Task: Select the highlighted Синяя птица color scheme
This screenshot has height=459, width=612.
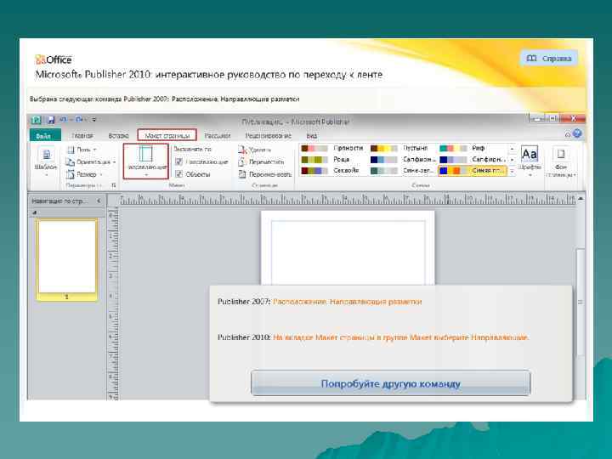Action: tap(473, 171)
